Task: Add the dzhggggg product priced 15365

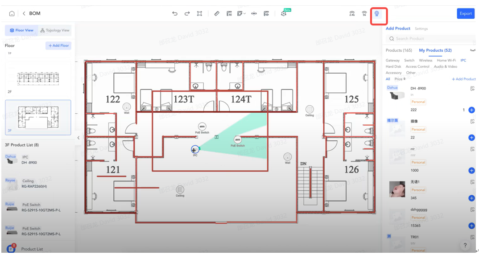Action: [471, 226]
